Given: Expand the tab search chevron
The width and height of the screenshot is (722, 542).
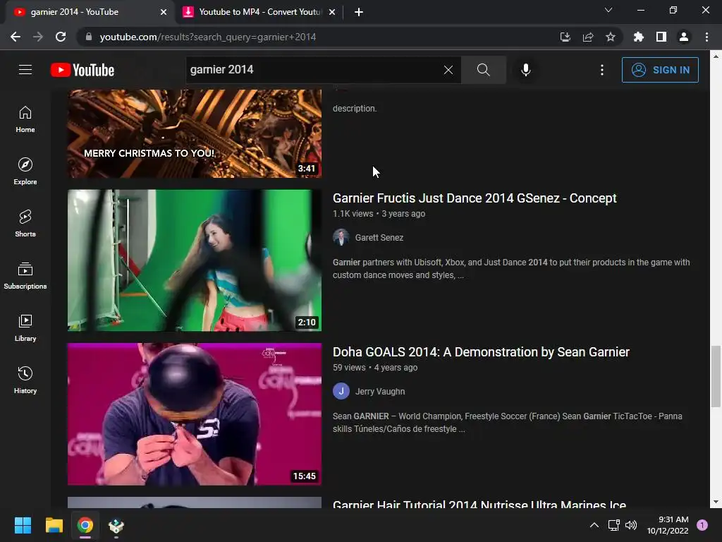Looking at the screenshot, I should [x=608, y=10].
